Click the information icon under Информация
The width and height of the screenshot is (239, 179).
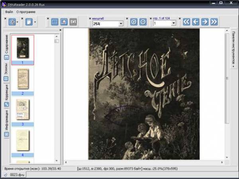(x=6, y=134)
